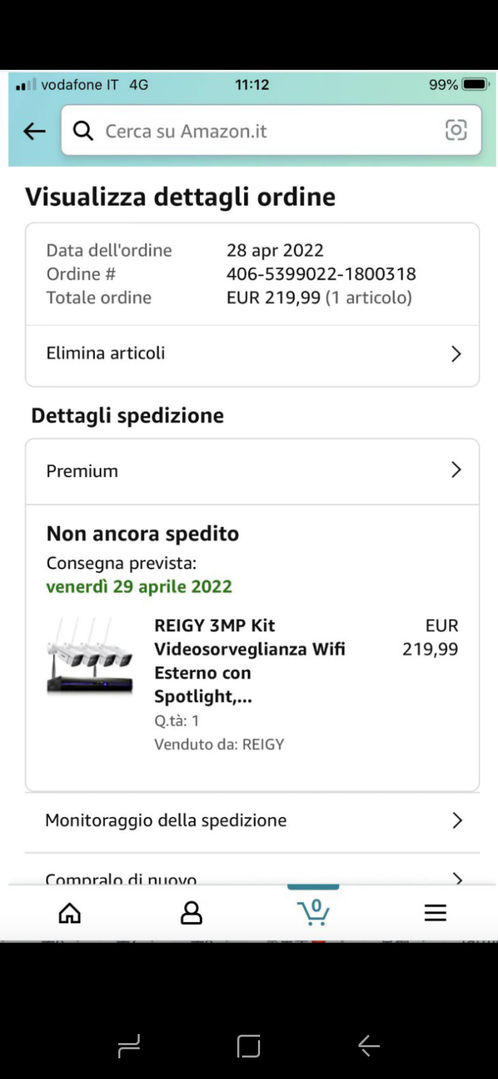Image resolution: width=498 pixels, height=1079 pixels.
Task: Go to the Amazon home tab icon
Action: pyautogui.click(x=70, y=913)
